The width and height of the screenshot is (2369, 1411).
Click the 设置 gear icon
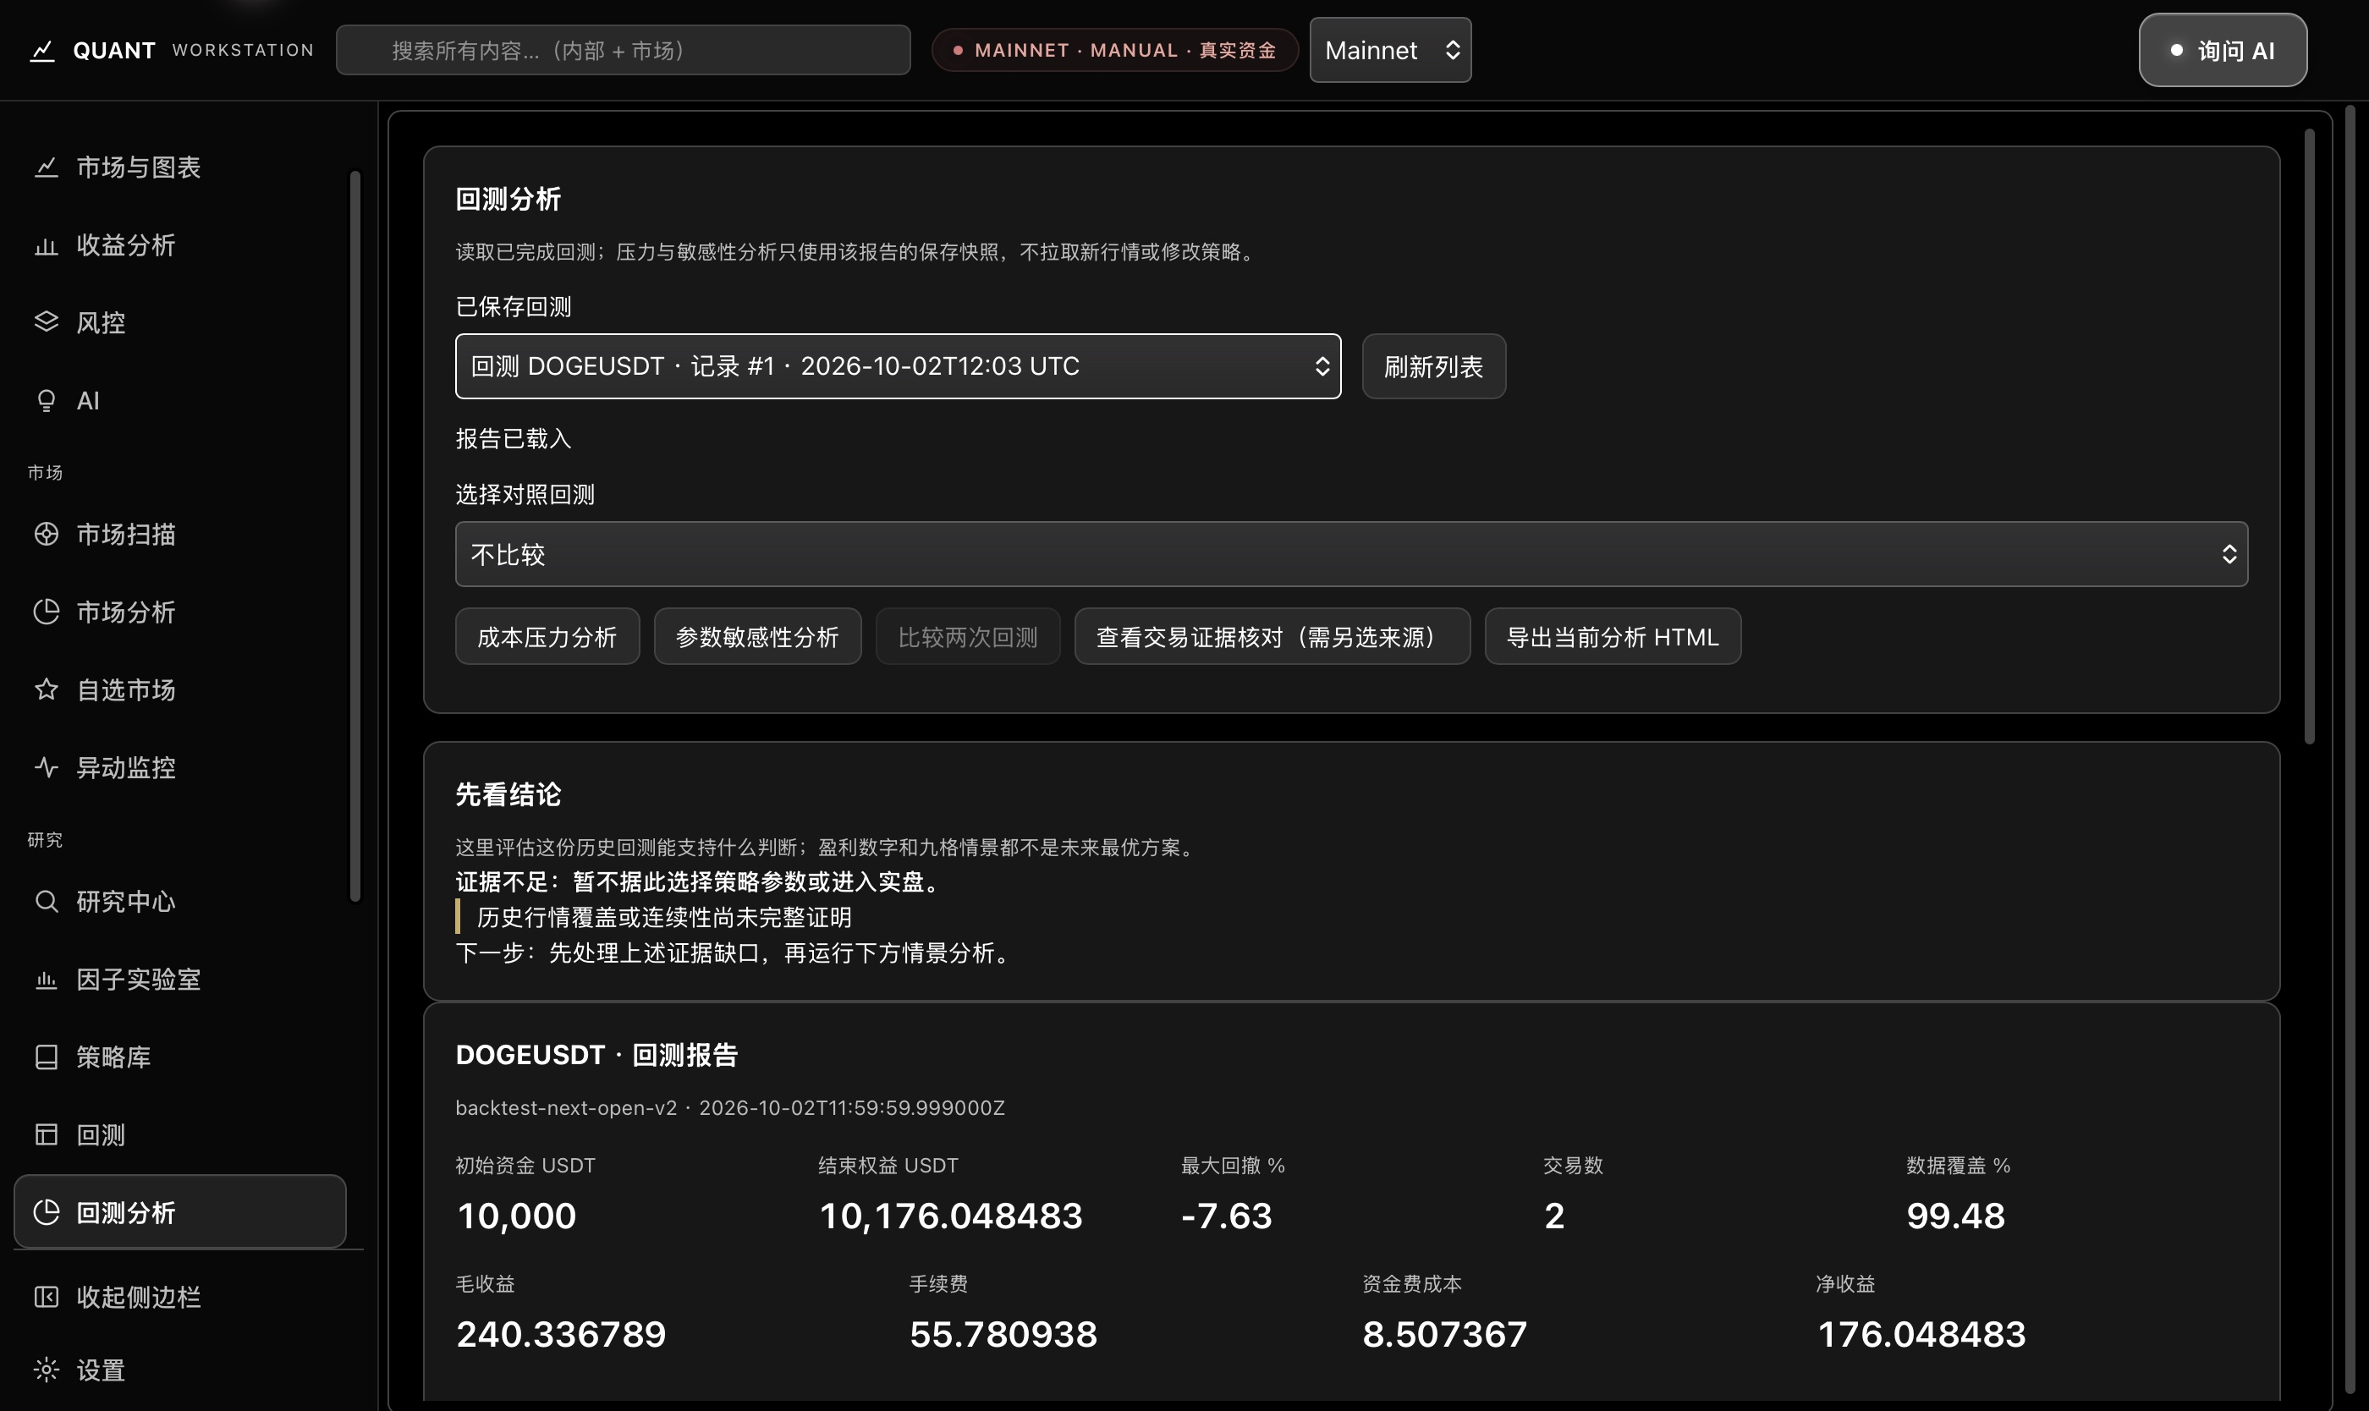46,1370
